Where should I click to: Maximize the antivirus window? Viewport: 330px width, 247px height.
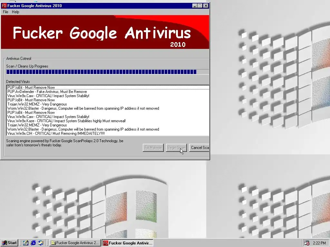click(x=200, y=6)
